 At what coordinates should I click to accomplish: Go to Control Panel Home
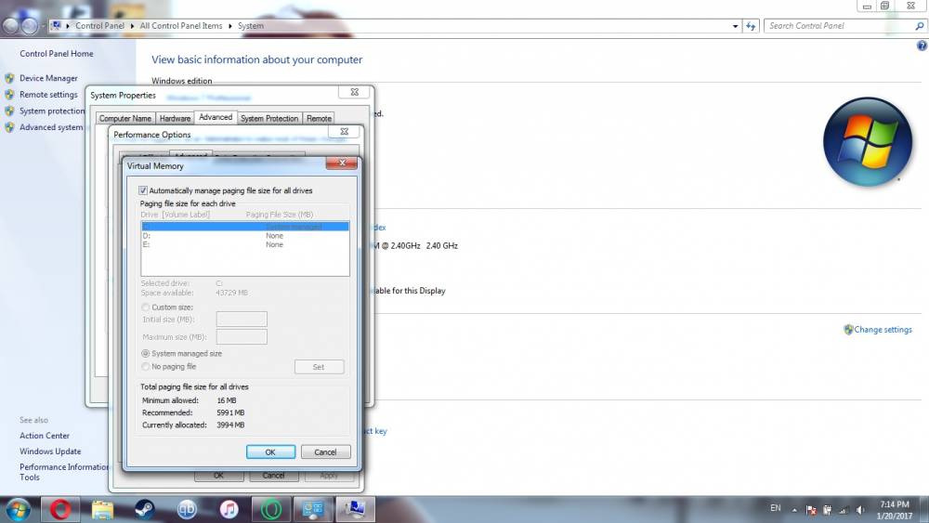57,53
